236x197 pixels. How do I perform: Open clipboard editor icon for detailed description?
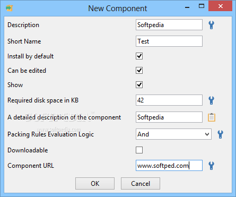tap(212, 117)
